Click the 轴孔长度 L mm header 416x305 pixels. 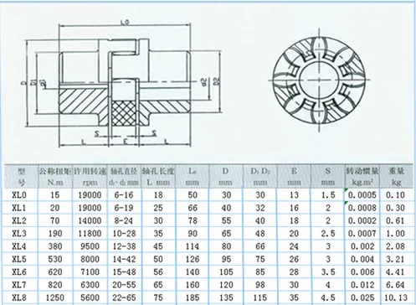pyautogui.click(x=158, y=177)
